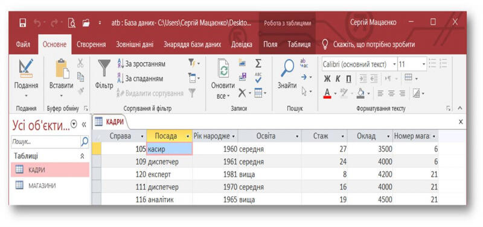Switch to the Зовнішні дані tab
This screenshot has width=483, height=227.
135,45
